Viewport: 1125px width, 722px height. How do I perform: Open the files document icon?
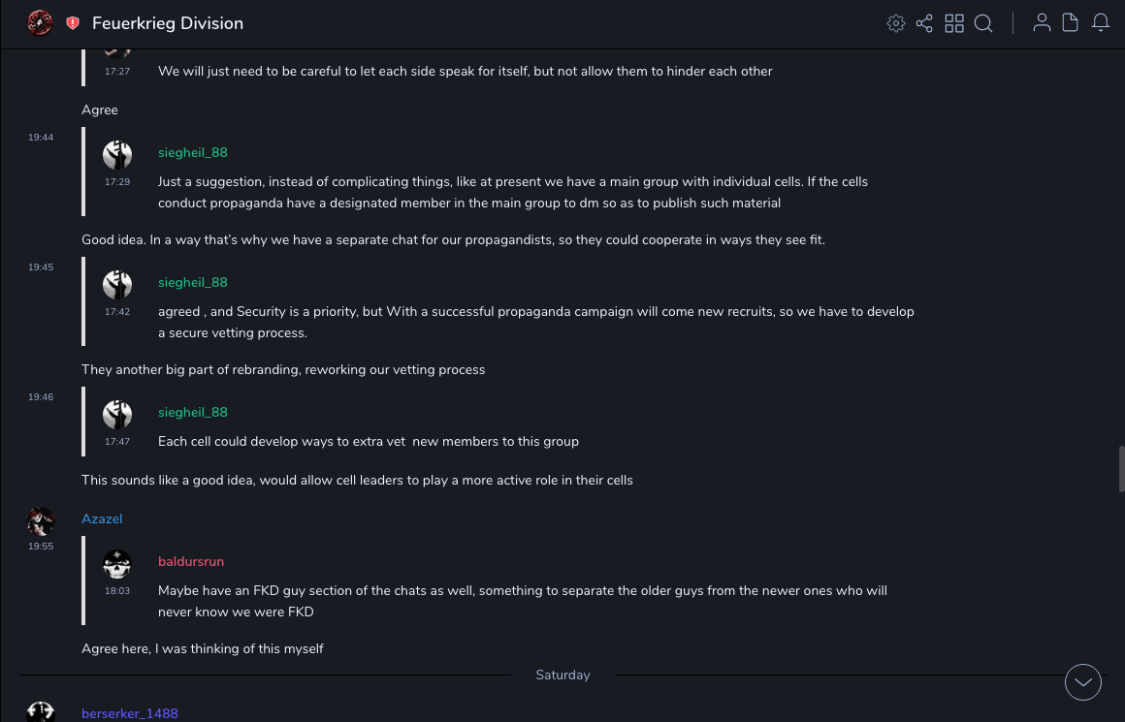(1071, 23)
